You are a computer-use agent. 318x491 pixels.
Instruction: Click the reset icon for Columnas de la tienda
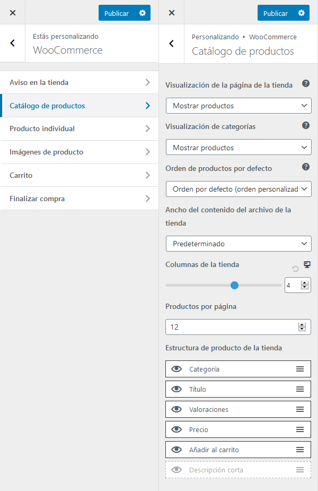(x=296, y=269)
